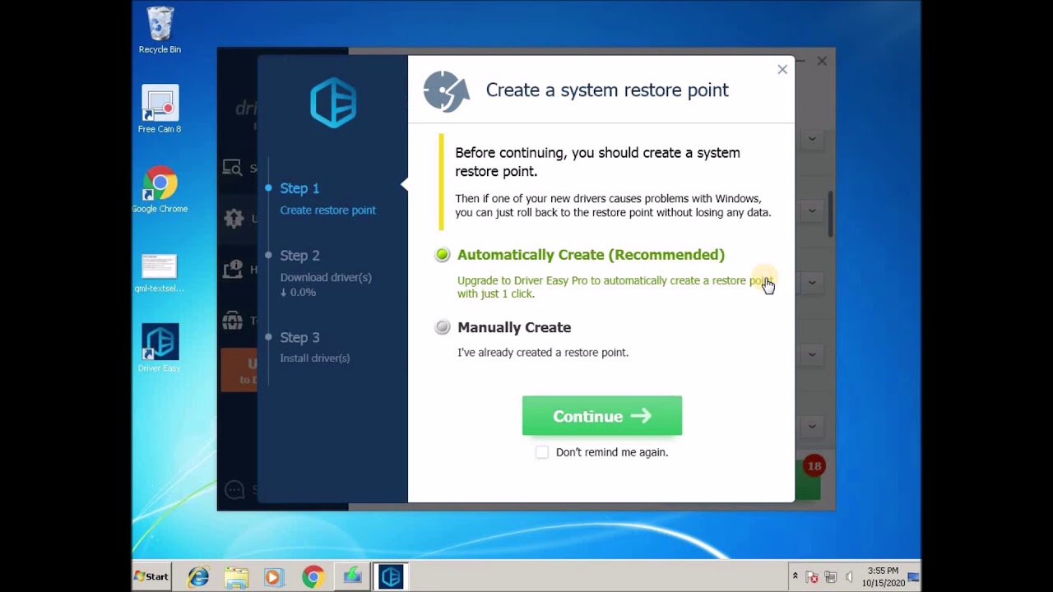The height and width of the screenshot is (592, 1053).
Task: Click the gear icon in Driver Easy sidebar
Action: [234, 218]
